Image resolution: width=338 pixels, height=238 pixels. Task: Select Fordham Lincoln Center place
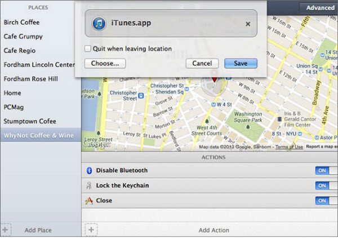pyautogui.click(x=39, y=65)
